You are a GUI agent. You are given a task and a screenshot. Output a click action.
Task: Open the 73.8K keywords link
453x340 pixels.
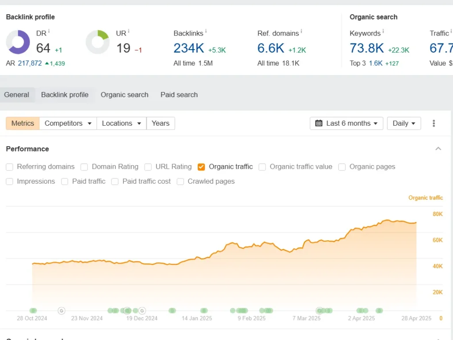point(367,48)
